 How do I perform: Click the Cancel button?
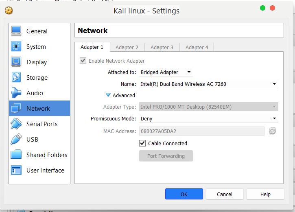(225, 194)
